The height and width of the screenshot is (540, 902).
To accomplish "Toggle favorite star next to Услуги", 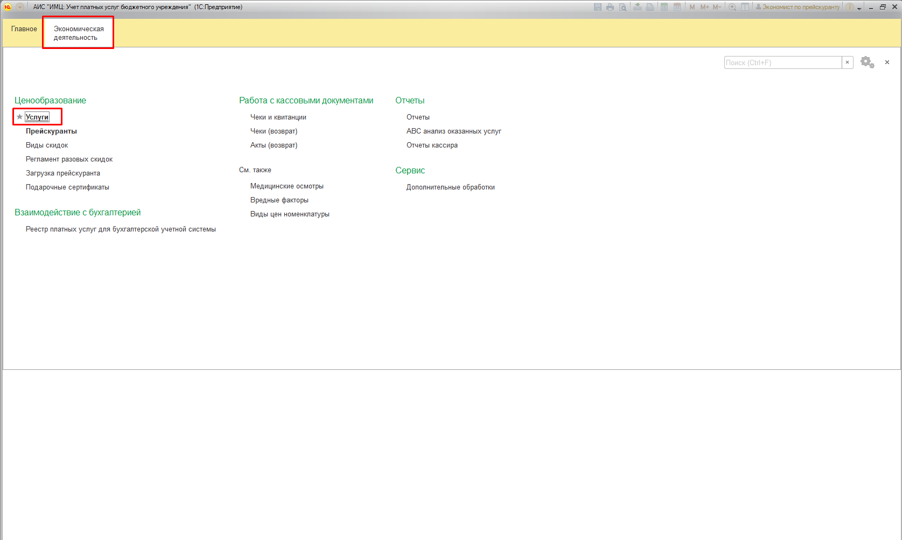I will (19, 117).
